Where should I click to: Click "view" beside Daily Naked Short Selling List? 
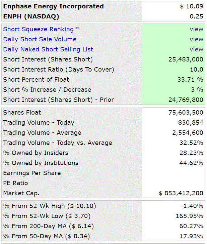(x=196, y=49)
